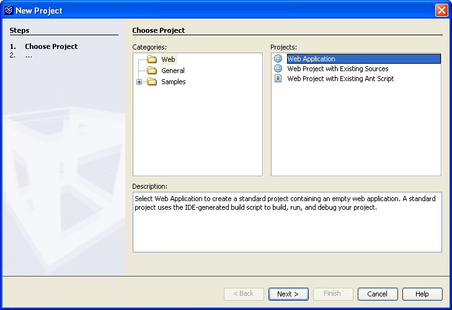
Task: Cancel the New Project wizard
Action: coord(378,294)
